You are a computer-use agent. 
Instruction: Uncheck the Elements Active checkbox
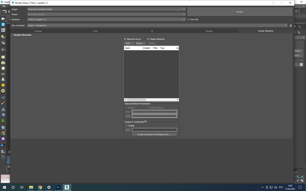pos(125,39)
